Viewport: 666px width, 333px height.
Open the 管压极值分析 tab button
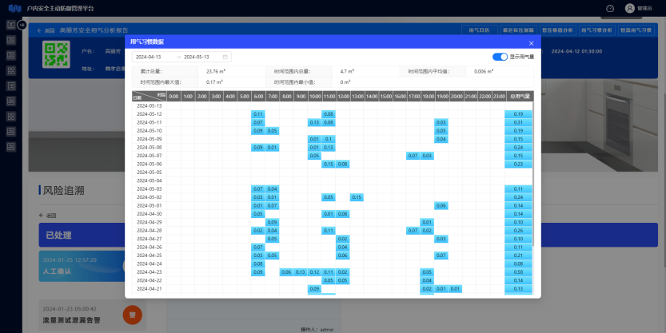click(557, 30)
